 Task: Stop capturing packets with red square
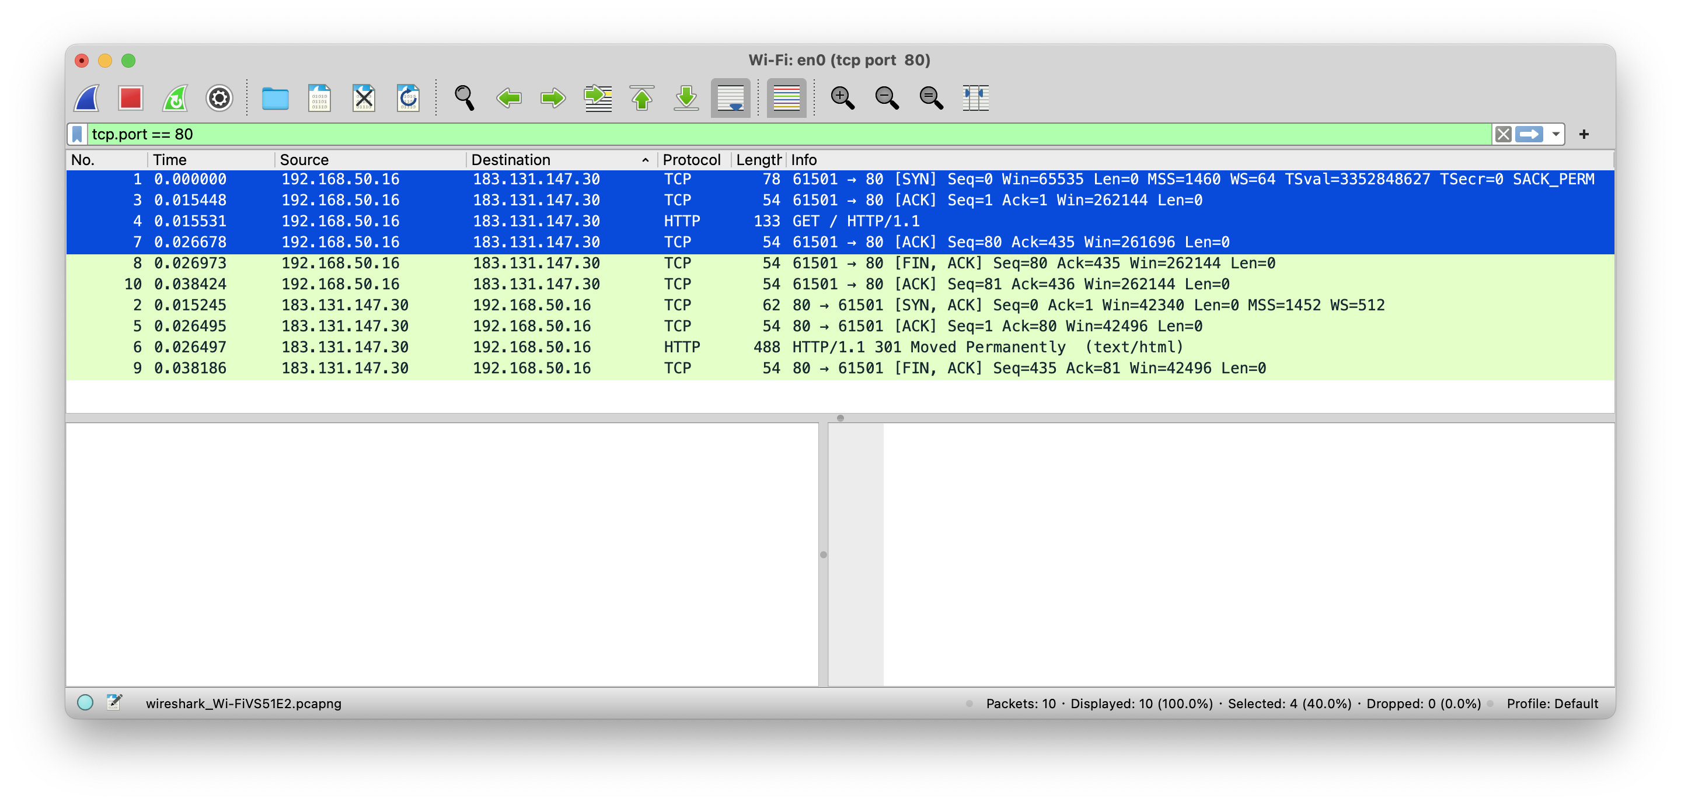point(131,99)
